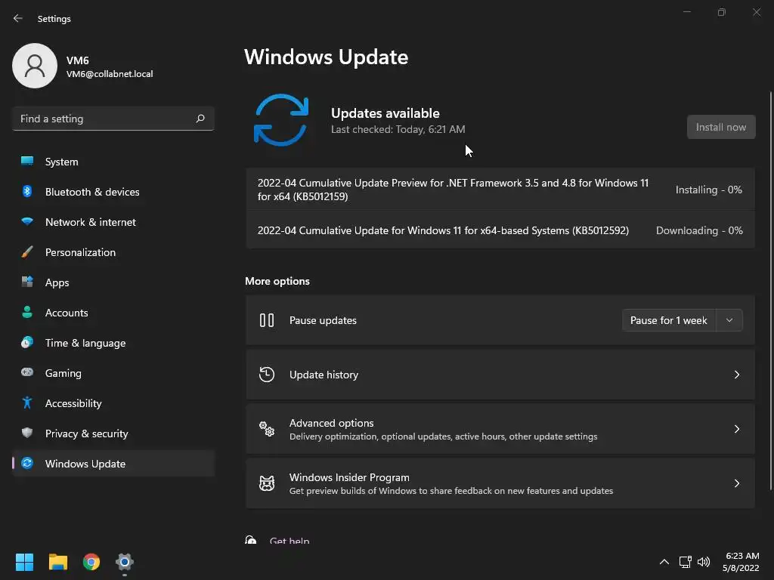The image size is (774, 580).
Task: Go to the Accounts settings section
Action: 67,313
